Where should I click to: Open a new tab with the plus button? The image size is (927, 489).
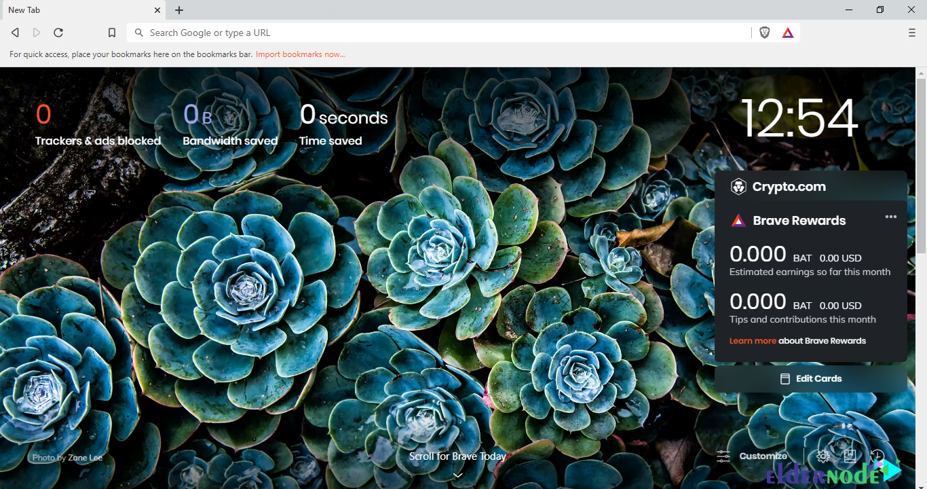click(178, 10)
